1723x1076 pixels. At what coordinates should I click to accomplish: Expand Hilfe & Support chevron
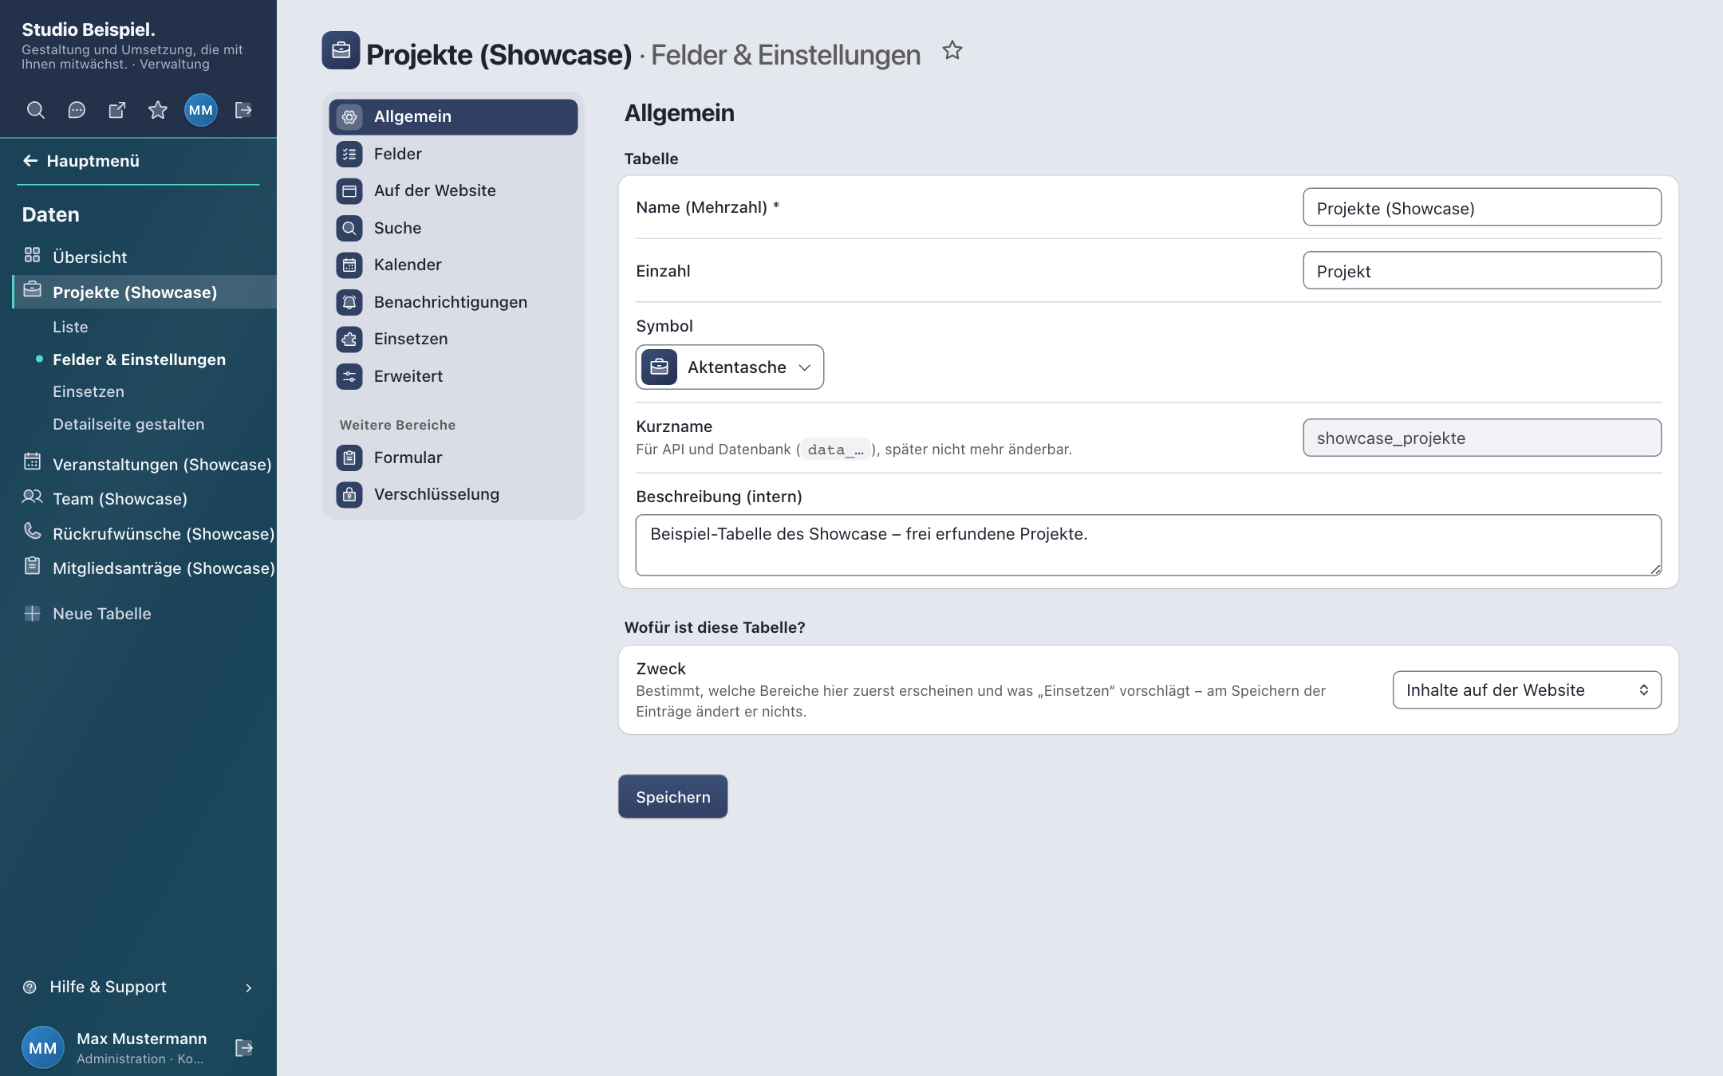[x=248, y=988]
